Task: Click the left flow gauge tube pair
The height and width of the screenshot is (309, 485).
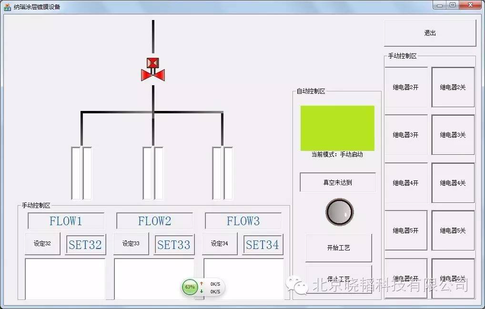Action: tap(81, 173)
